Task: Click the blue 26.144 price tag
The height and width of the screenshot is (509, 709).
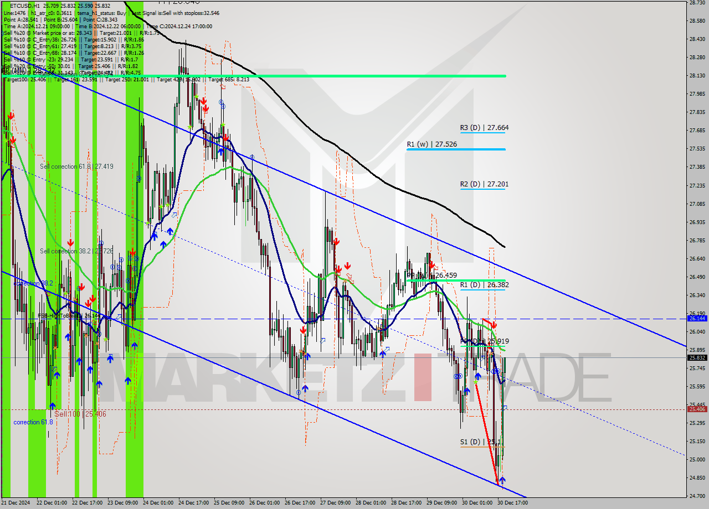Action: (x=697, y=319)
